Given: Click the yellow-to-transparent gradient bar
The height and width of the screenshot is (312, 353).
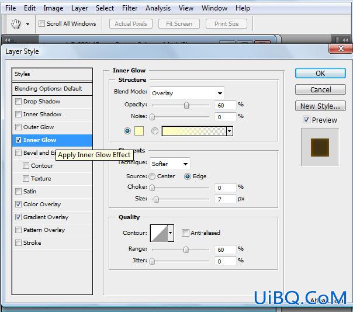Looking at the screenshot, I should 194,131.
